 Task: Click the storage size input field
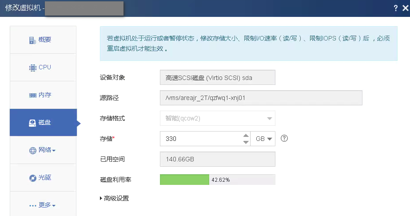point(200,139)
